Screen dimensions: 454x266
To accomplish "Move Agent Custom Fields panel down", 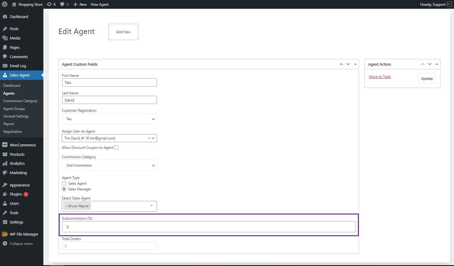I will pos(348,64).
